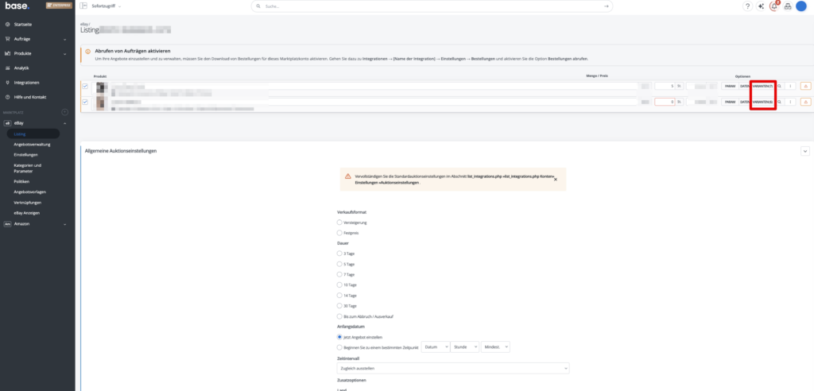Open the Datum dropdown
The height and width of the screenshot is (391, 814).
(436, 346)
